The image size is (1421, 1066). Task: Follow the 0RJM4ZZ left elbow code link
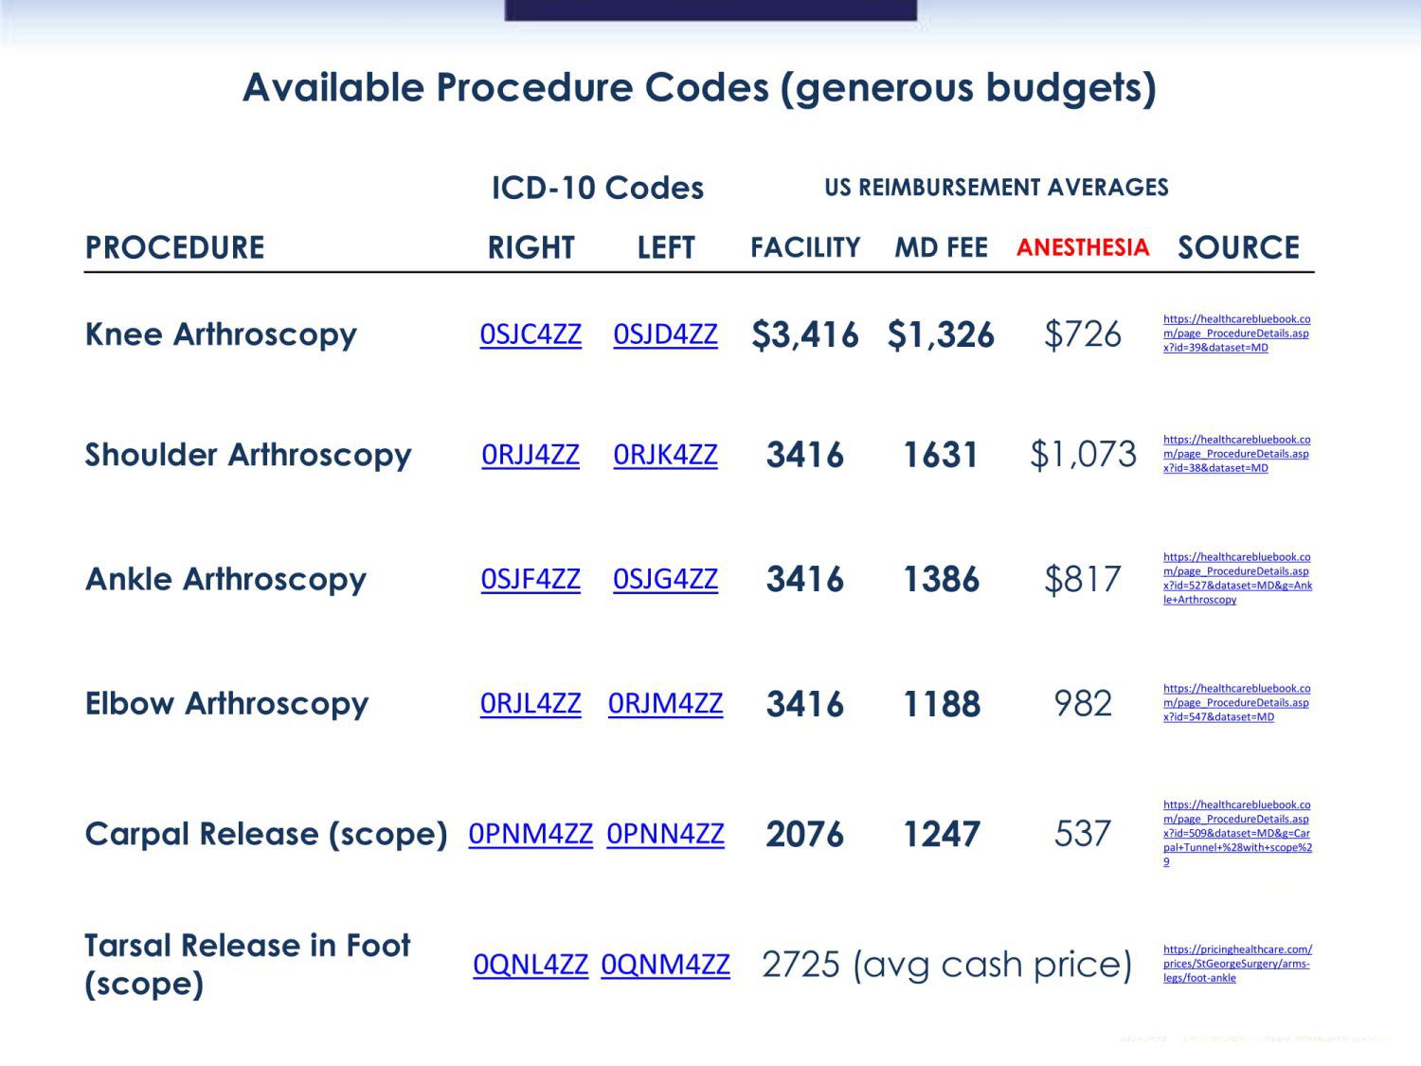pyautogui.click(x=665, y=703)
